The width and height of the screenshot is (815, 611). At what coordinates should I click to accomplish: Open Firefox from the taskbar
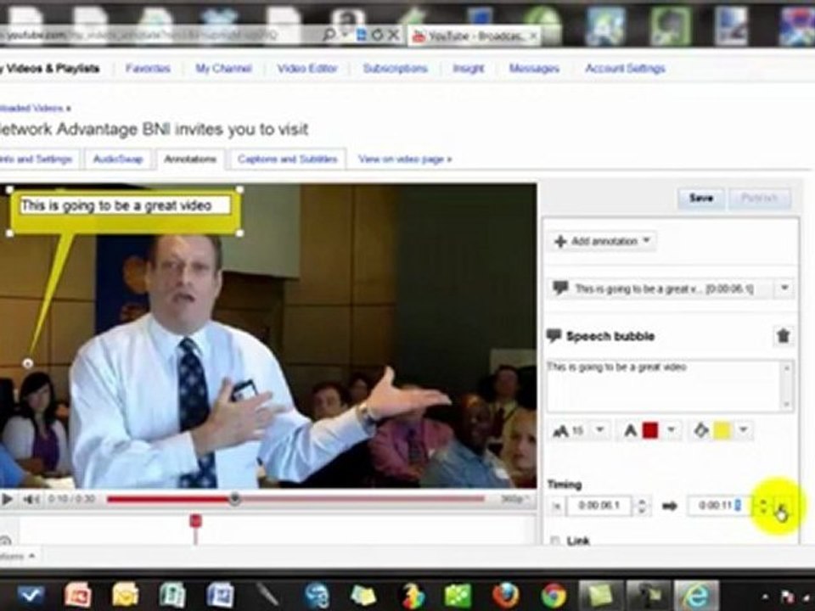(x=506, y=595)
